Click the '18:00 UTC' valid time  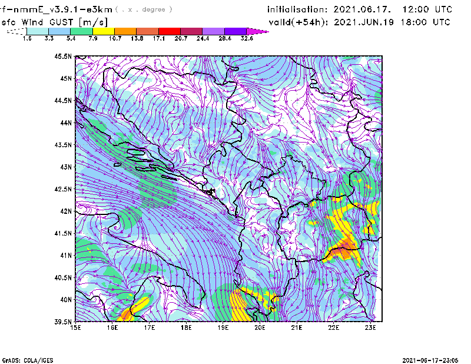426,22
